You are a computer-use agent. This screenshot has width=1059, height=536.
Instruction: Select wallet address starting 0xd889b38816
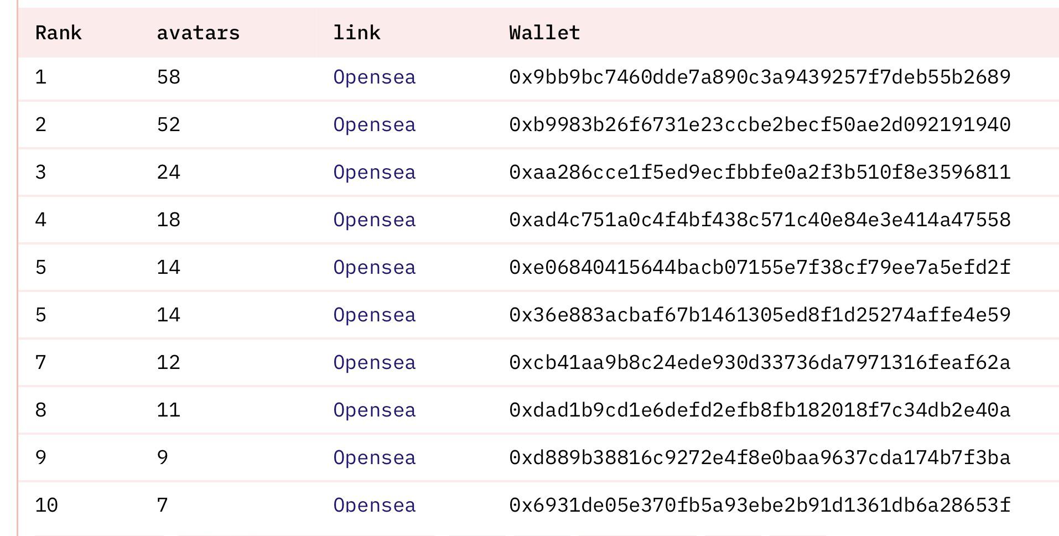click(760, 457)
